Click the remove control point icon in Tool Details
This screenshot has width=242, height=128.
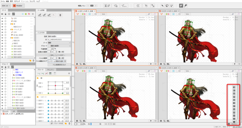tap(44, 15)
